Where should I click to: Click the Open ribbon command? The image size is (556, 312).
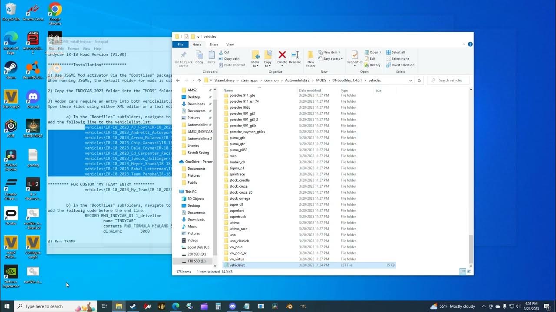tap(372, 52)
